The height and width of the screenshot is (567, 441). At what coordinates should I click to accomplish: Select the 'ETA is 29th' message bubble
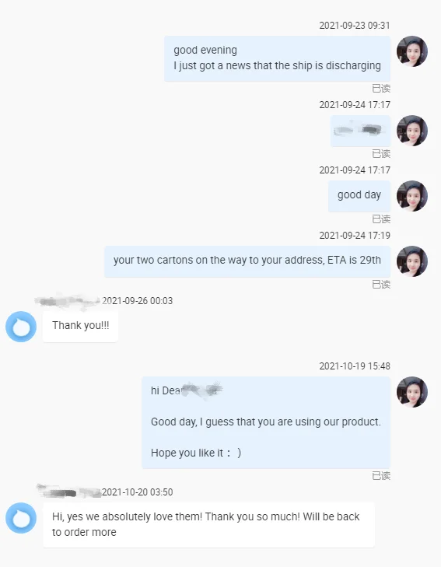pos(247,261)
